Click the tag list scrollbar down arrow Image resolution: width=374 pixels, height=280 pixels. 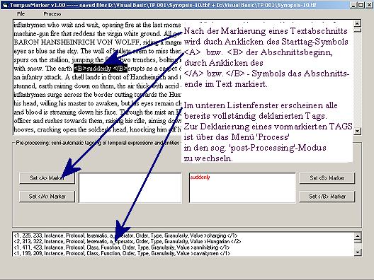[x=357, y=252]
